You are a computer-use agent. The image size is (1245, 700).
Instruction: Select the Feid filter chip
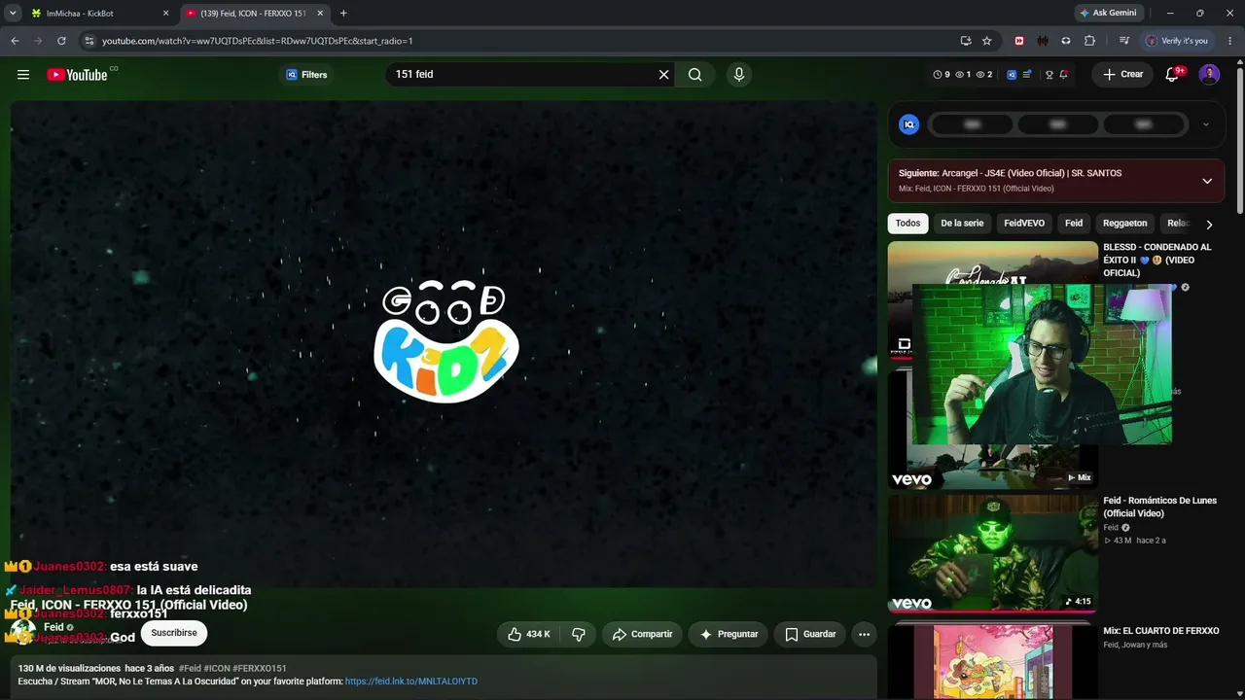click(1074, 224)
